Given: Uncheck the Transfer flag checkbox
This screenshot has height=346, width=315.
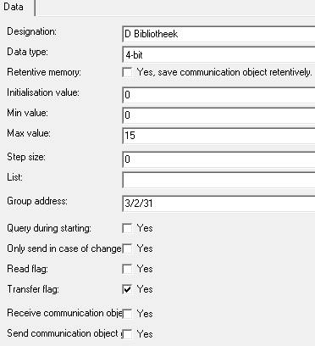Looking at the screenshot, I should [x=127, y=289].
